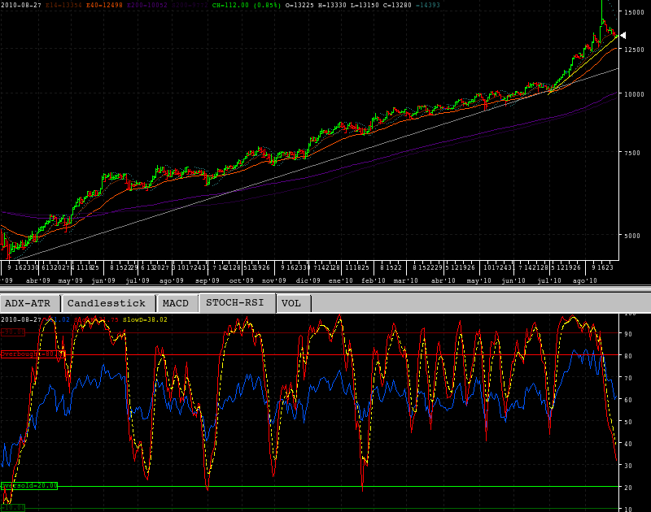Select the red 90.00 level label
This screenshot has width=651, height=512.
coord(12,332)
